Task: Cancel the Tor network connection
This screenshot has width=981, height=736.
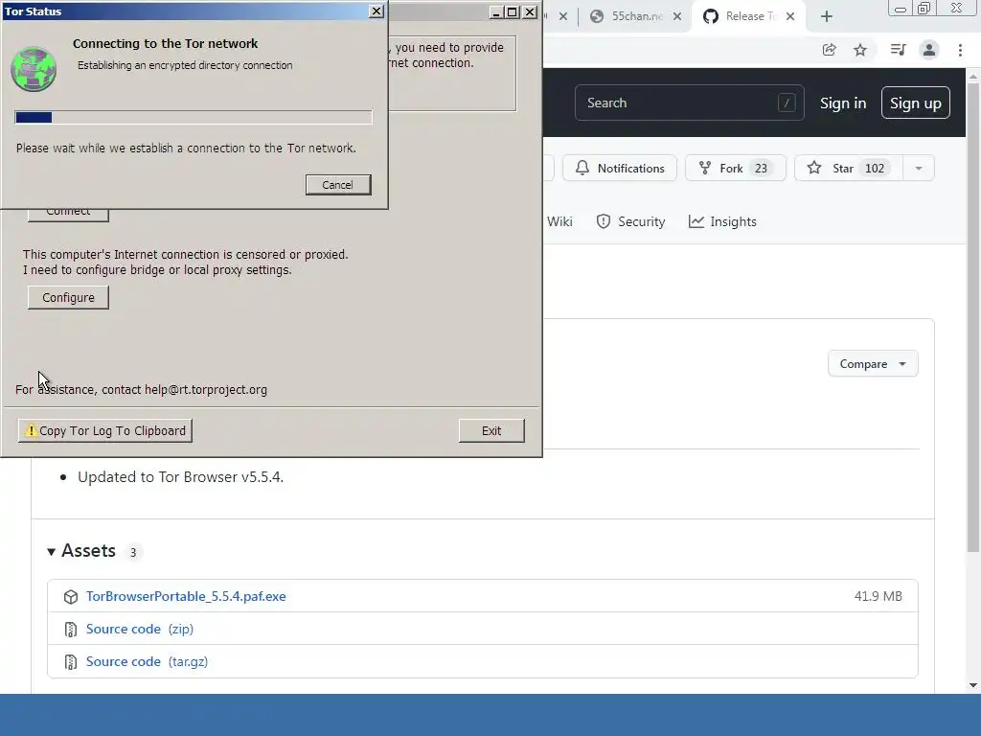Action: click(338, 185)
